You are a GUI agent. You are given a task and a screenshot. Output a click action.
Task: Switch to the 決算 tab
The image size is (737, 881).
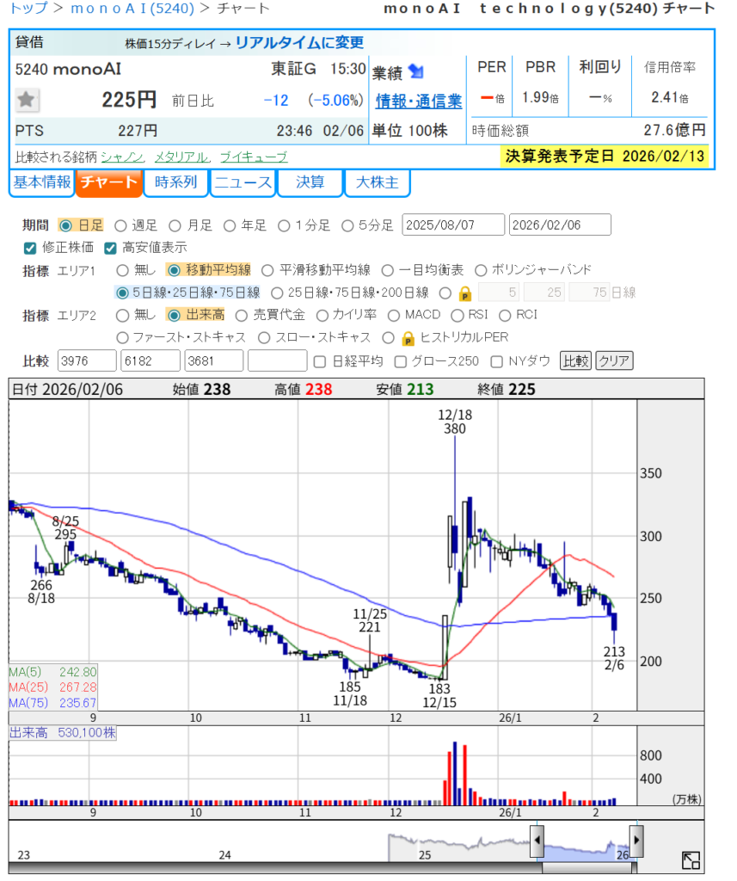[310, 182]
